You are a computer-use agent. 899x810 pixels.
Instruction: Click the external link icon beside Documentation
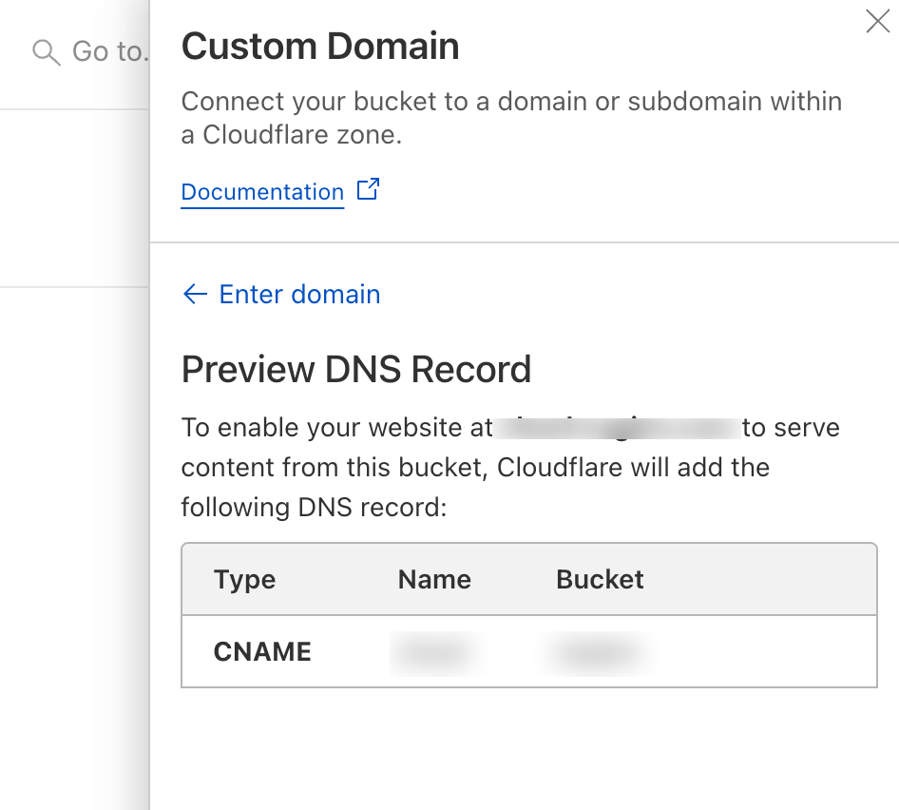[368, 190]
